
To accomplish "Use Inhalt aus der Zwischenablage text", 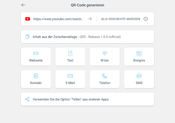I will (55, 37).
